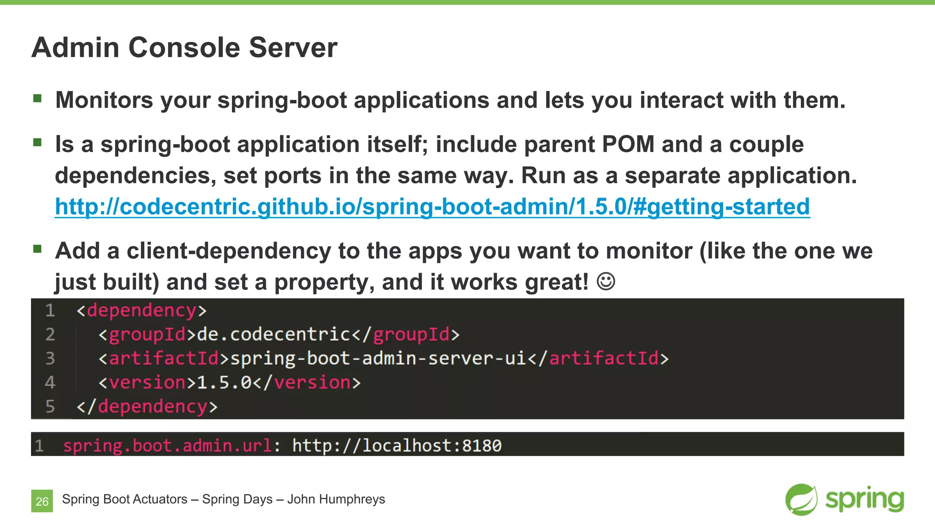Click the http://localhost:8180 property value
935x526 pixels.
[x=396, y=445]
